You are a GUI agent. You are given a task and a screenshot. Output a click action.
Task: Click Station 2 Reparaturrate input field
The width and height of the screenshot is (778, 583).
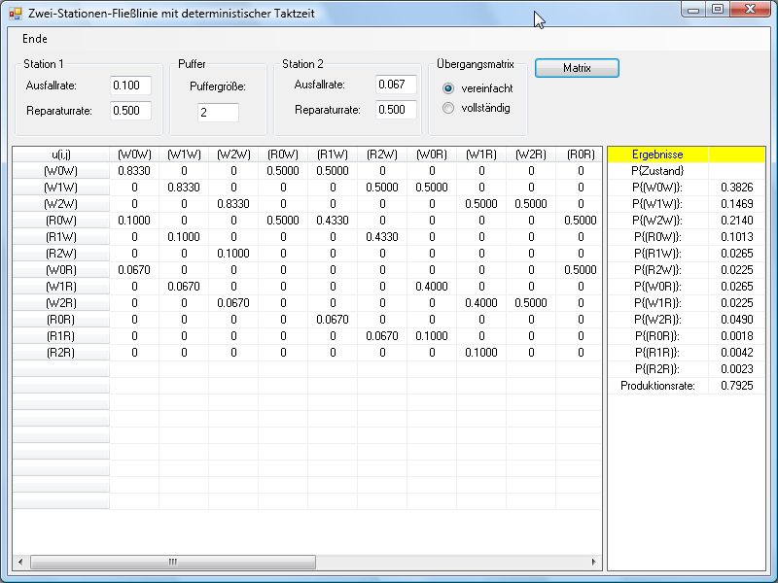[x=396, y=110]
